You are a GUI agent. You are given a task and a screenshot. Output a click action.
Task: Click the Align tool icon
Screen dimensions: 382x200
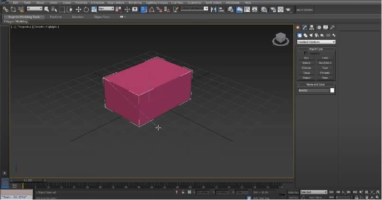click(221, 9)
